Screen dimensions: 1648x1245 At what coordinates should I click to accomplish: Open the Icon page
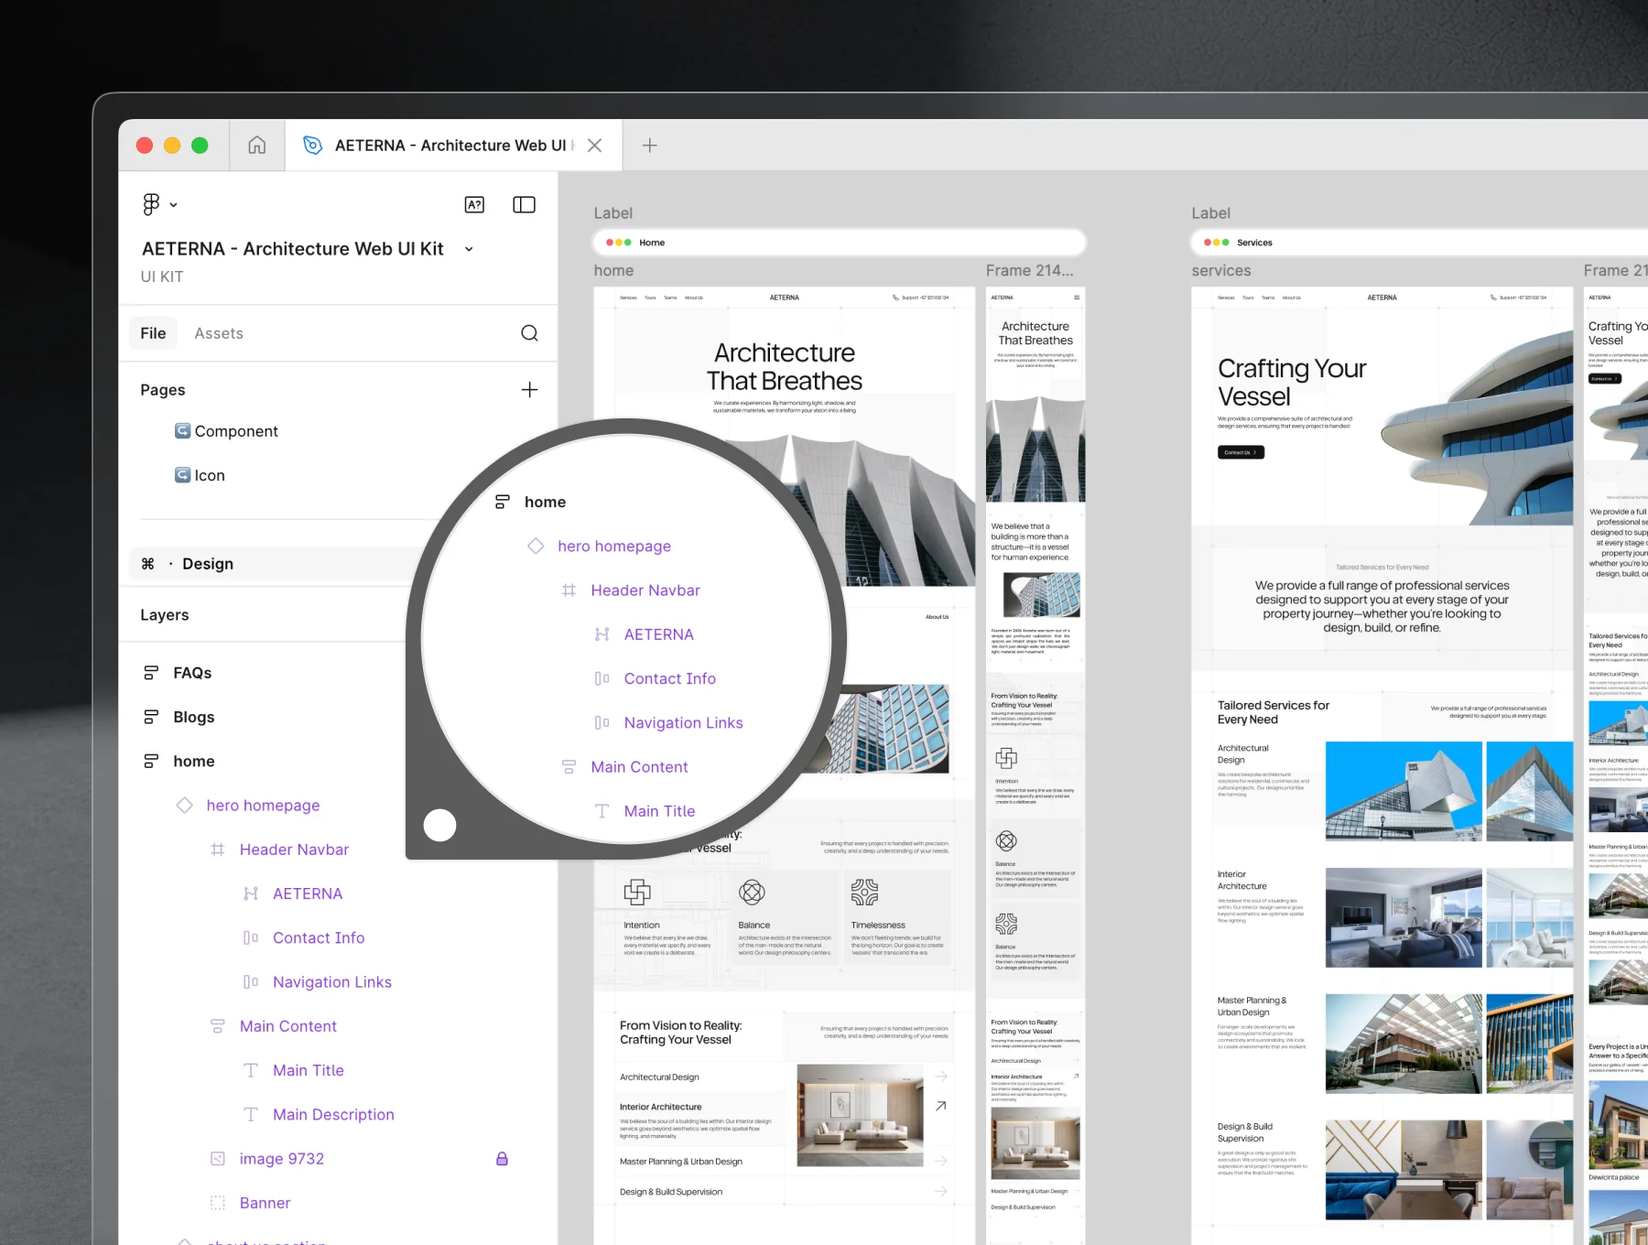tap(210, 475)
